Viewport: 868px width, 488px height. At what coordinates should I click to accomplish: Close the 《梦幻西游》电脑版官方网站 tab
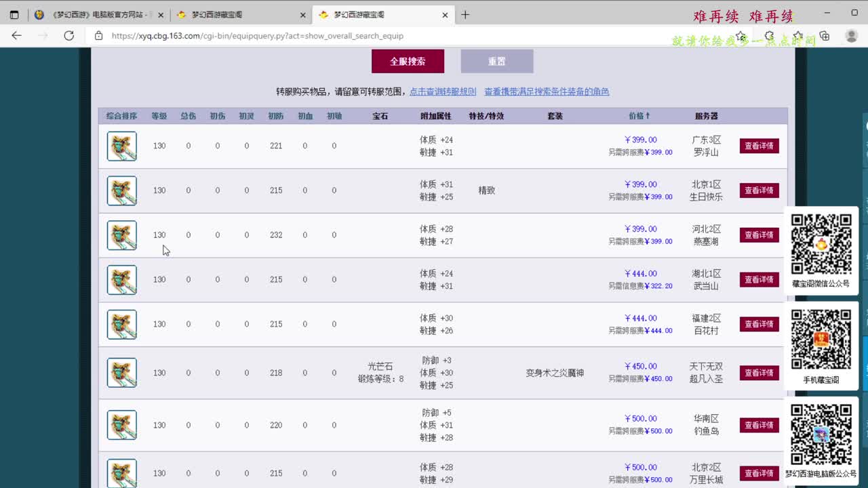161,14
